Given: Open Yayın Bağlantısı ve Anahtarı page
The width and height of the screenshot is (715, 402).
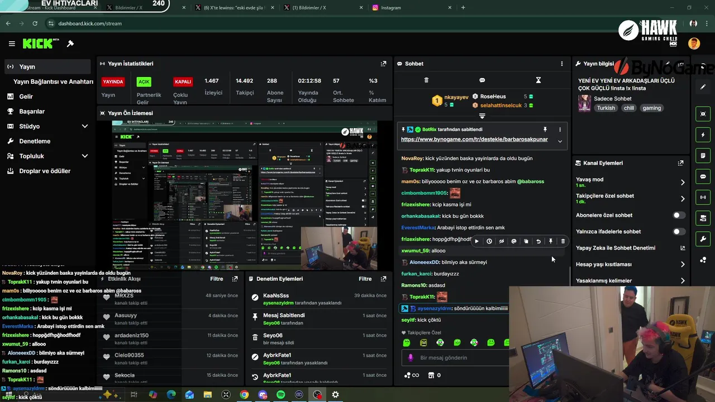Looking at the screenshot, I should coord(53,82).
